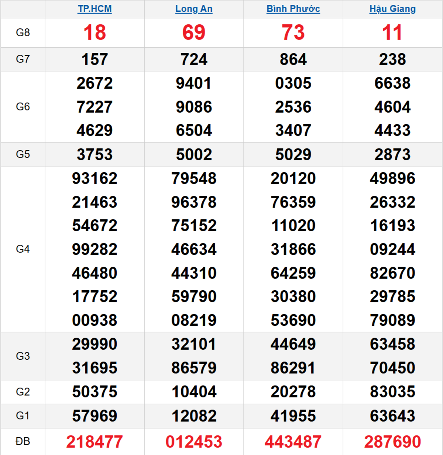
Task: Click G7 result 157 for TP.HCM
Action: tap(95, 59)
